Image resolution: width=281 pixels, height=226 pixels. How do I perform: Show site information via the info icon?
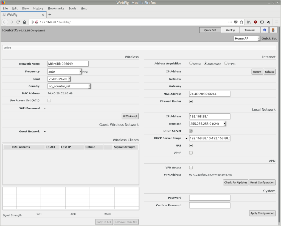click(32, 22)
